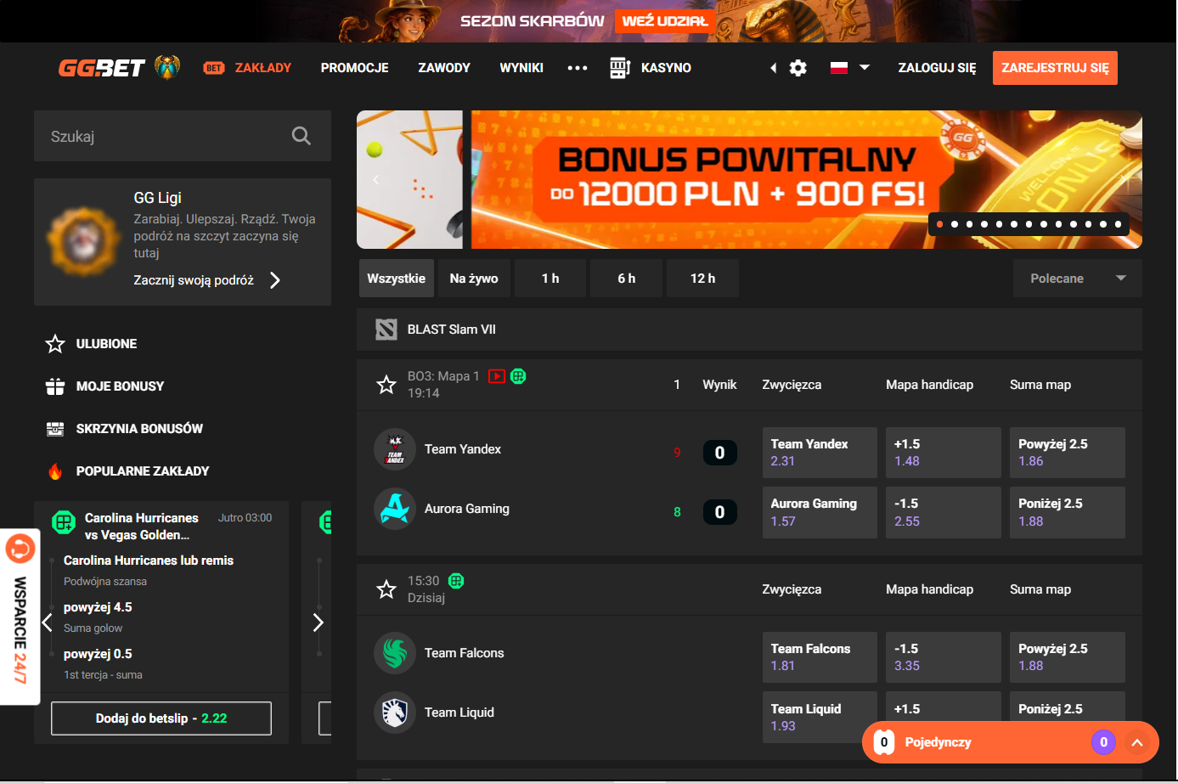Click the Dota 2 icon beside BLAST Slam VII
Screen dimensions: 1178x783
[386, 330]
